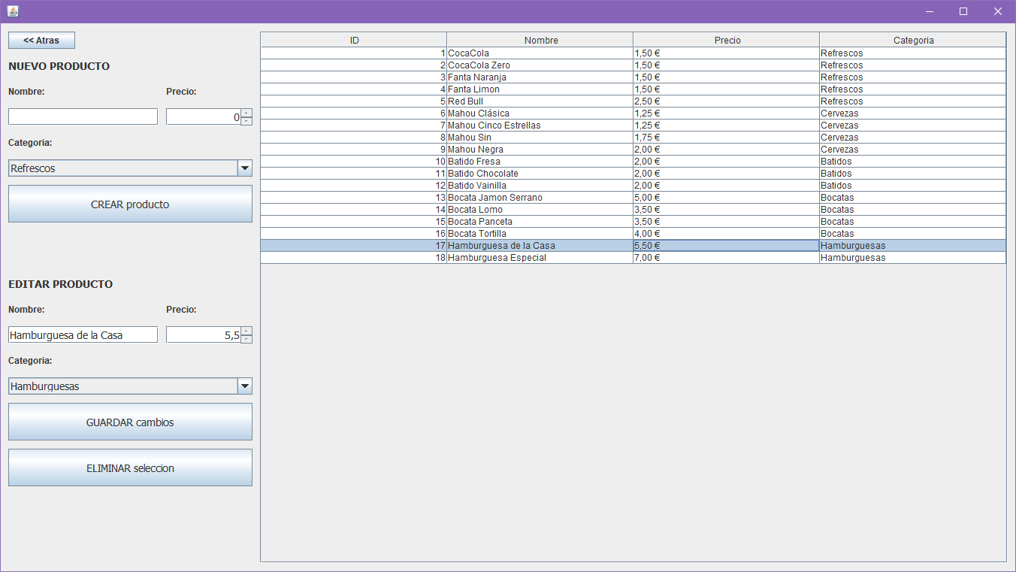Viewport: 1016px width, 572px height.
Task: Select the Bocata Lomo cell
Action: [x=540, y=210]
